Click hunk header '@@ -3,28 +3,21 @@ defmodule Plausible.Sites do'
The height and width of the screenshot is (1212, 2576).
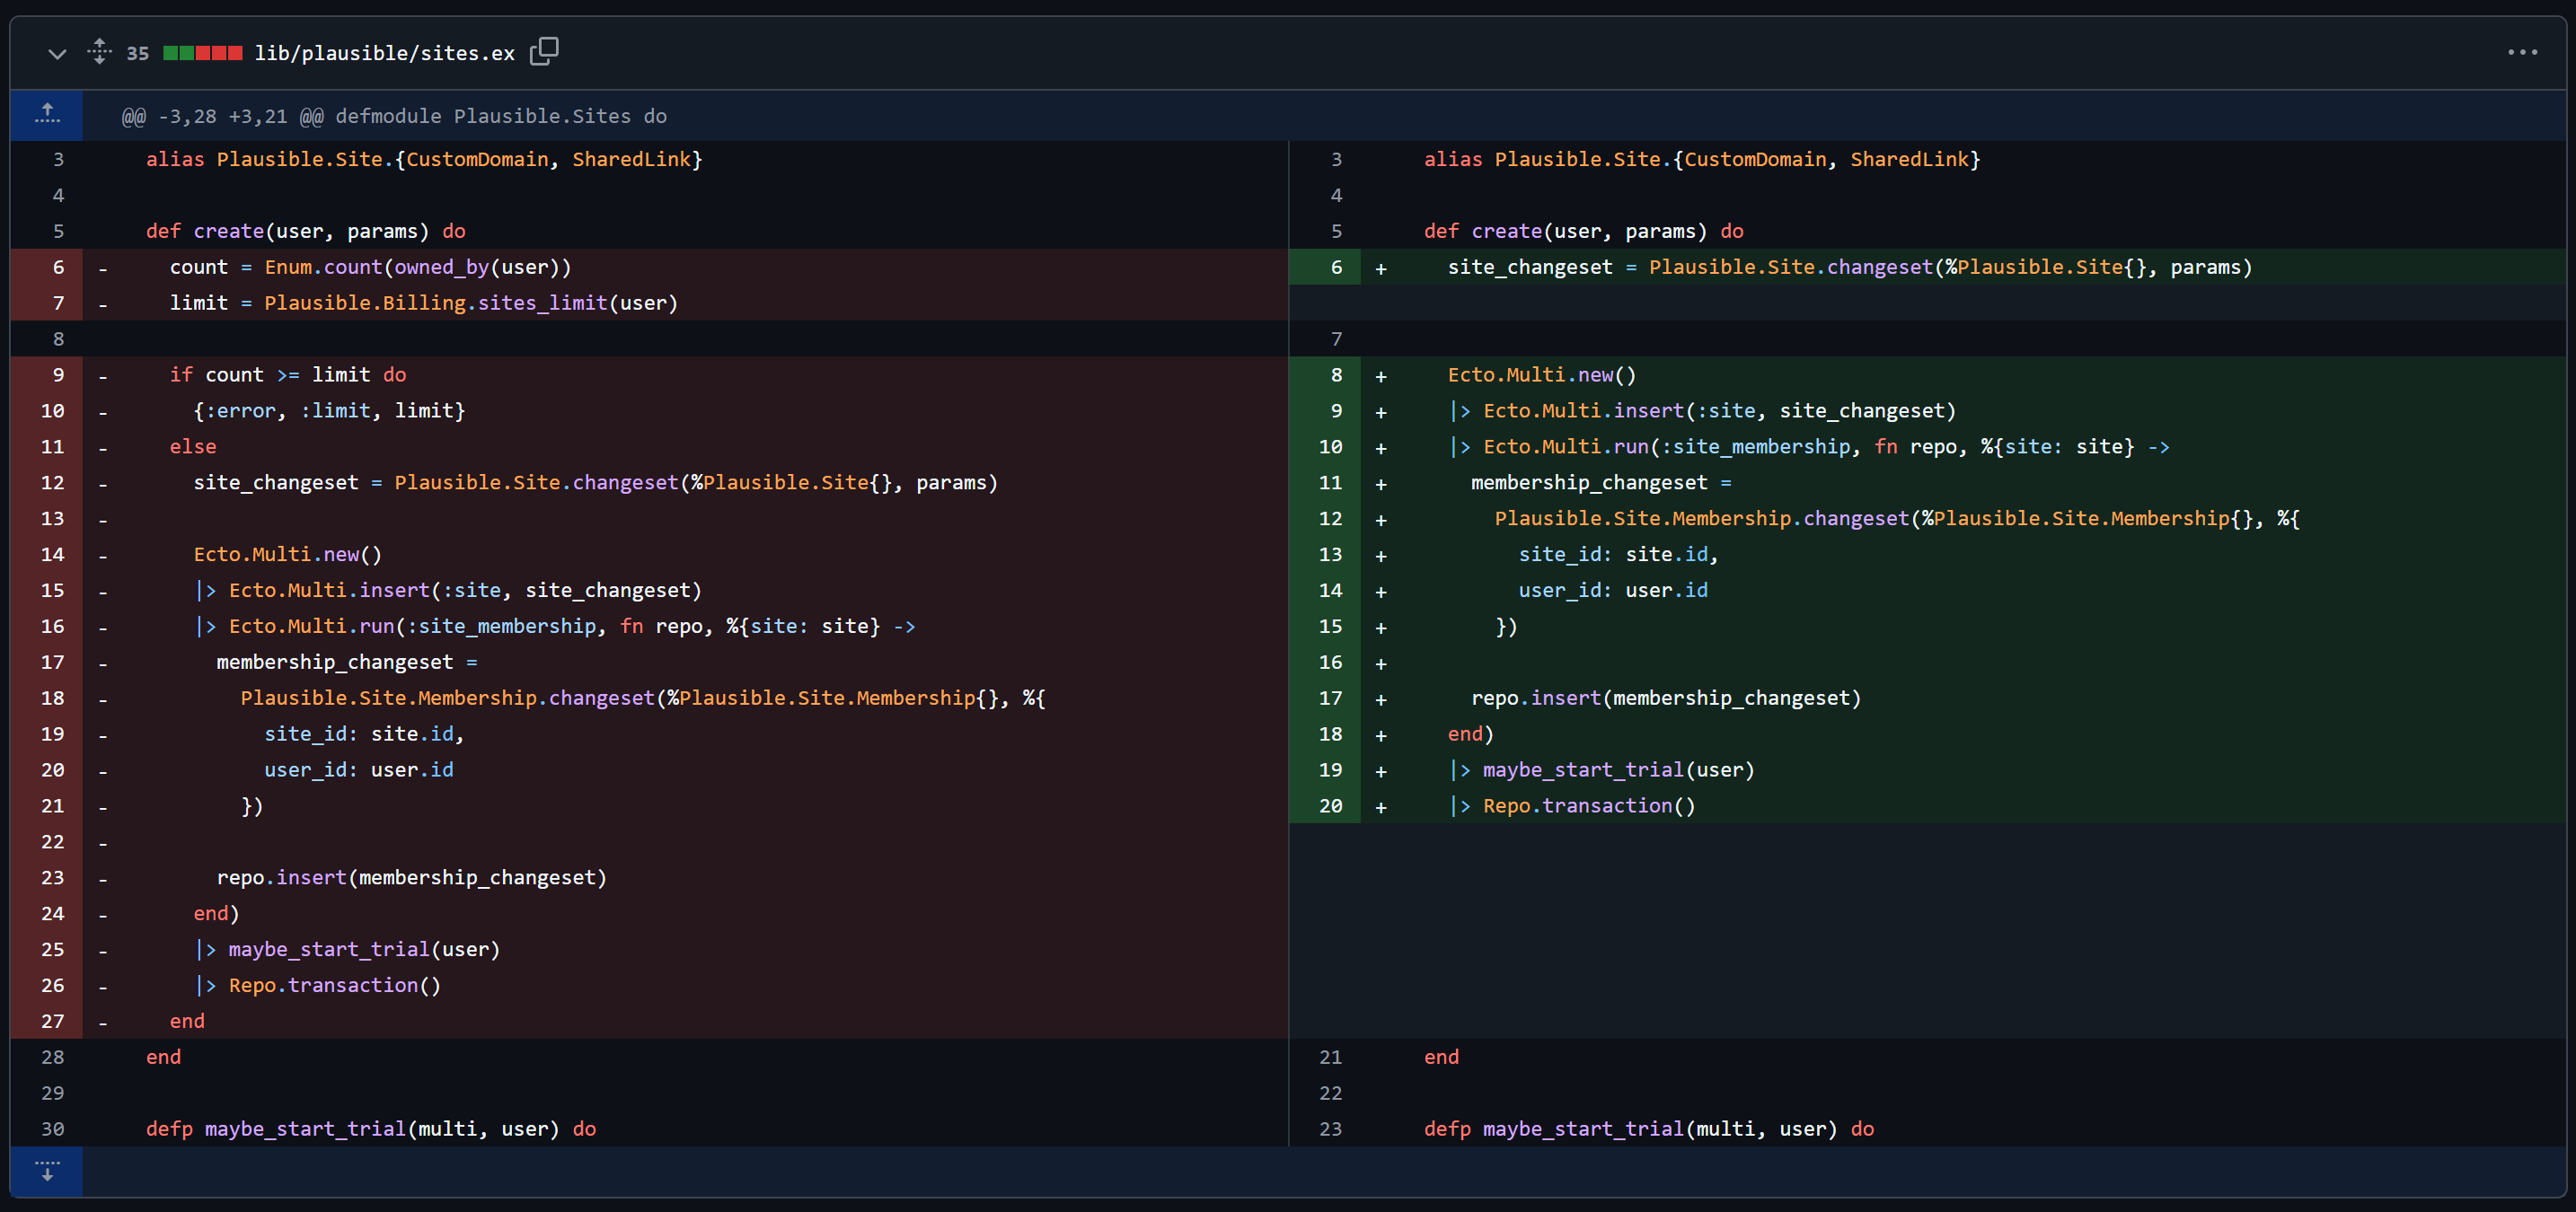point(394,116)
